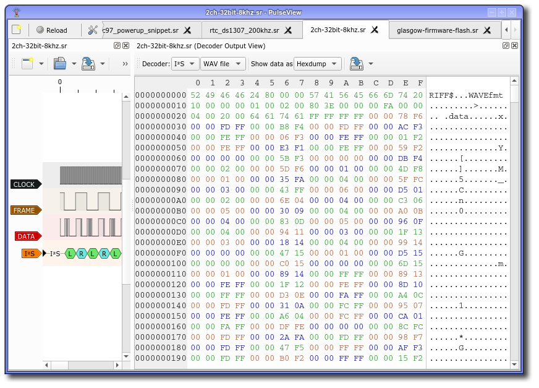
Task: Click the down arrow of trace view scrollbar
Action: pos(126,356)
